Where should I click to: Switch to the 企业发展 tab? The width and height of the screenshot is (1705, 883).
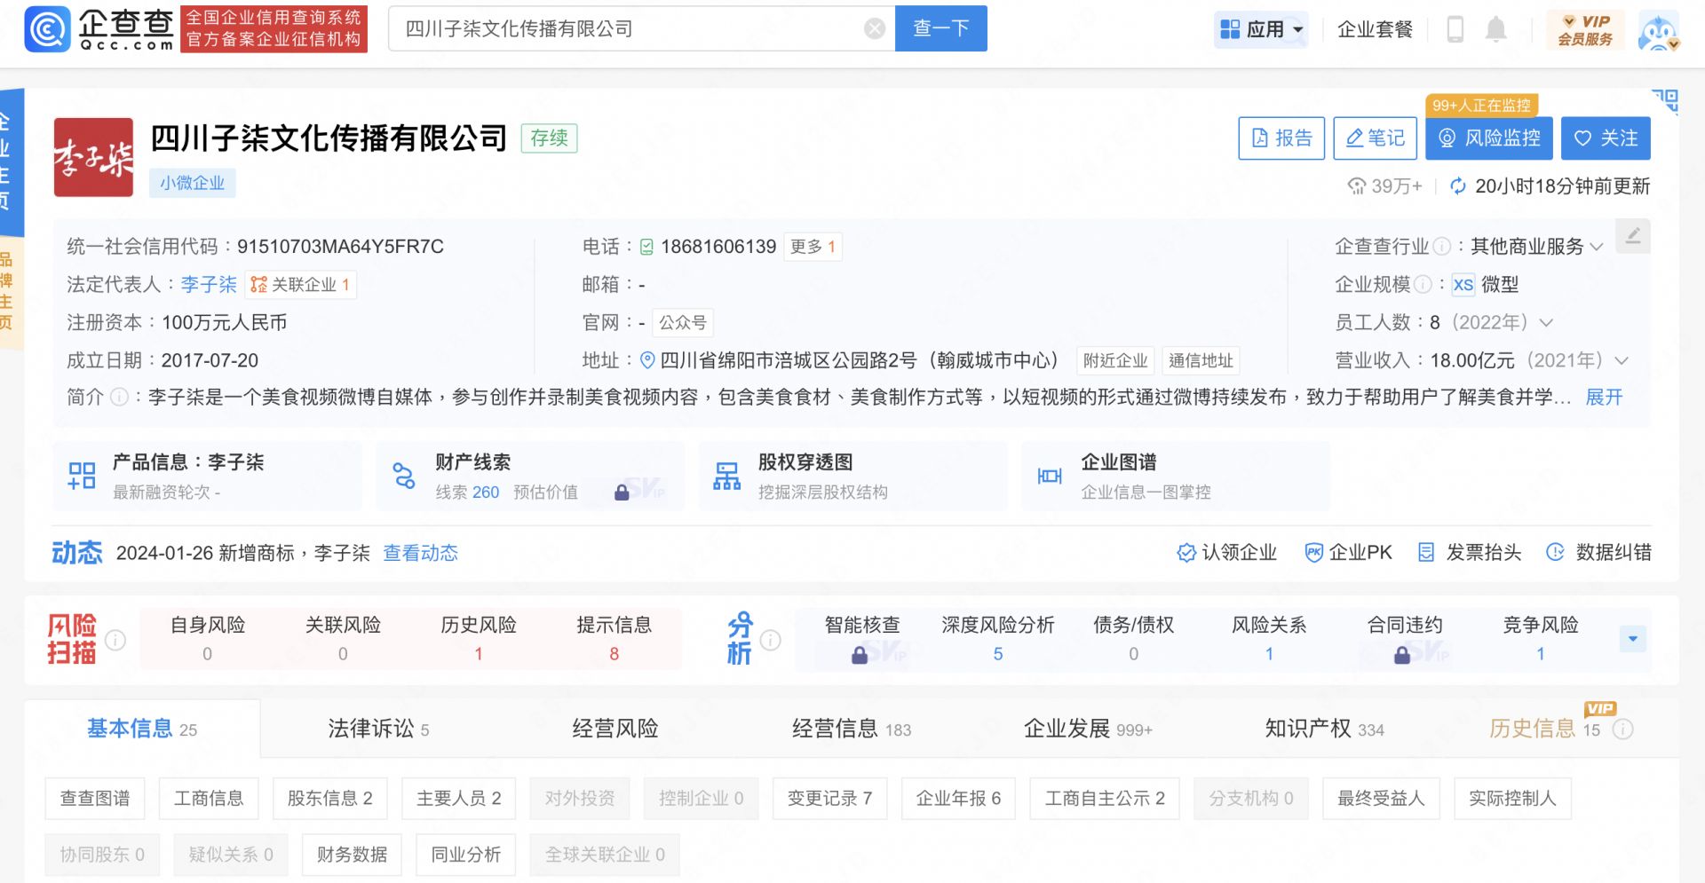(x=1088, y=729)
